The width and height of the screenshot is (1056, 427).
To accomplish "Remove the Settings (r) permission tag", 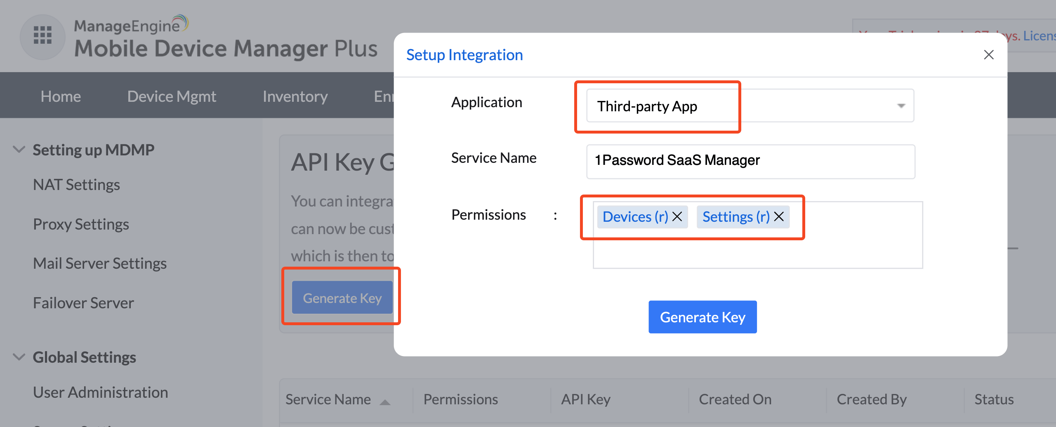I will coord(779,216).
